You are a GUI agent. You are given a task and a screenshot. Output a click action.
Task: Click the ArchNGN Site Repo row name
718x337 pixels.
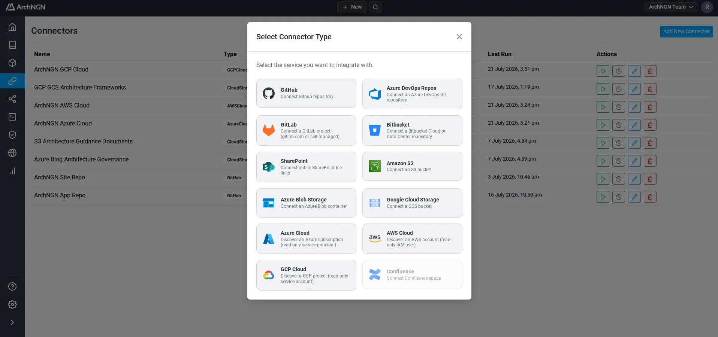pos(60,177)
